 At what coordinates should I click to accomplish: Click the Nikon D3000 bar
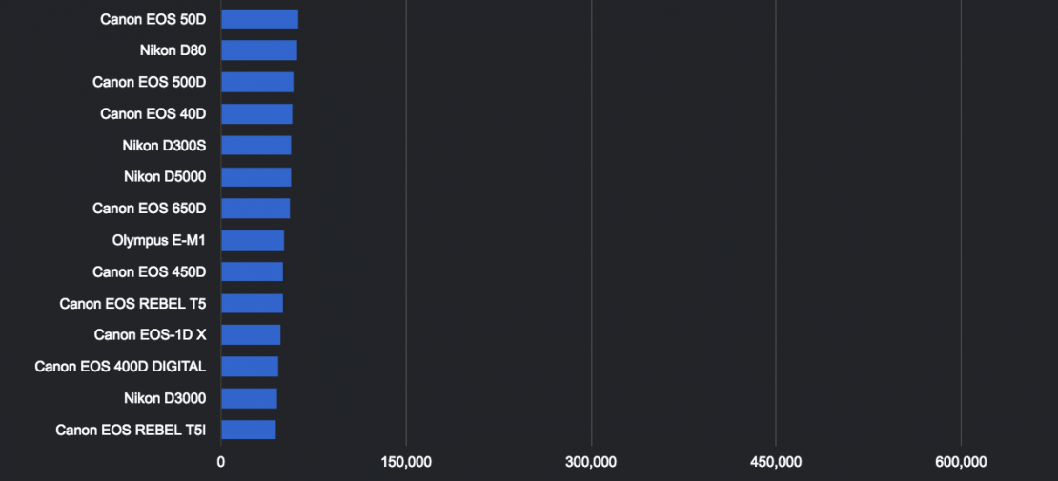(249, 398)
